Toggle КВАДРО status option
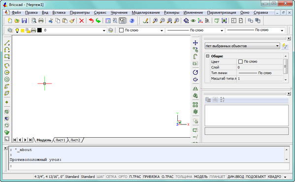 coord(274,177)
